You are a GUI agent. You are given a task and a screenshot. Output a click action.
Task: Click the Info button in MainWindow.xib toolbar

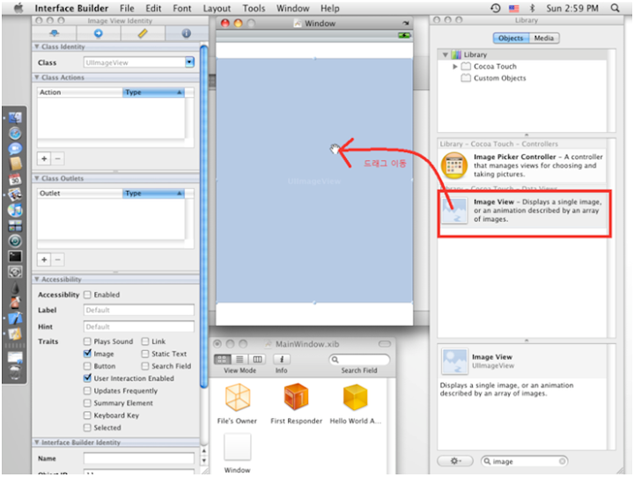point(282,359)
